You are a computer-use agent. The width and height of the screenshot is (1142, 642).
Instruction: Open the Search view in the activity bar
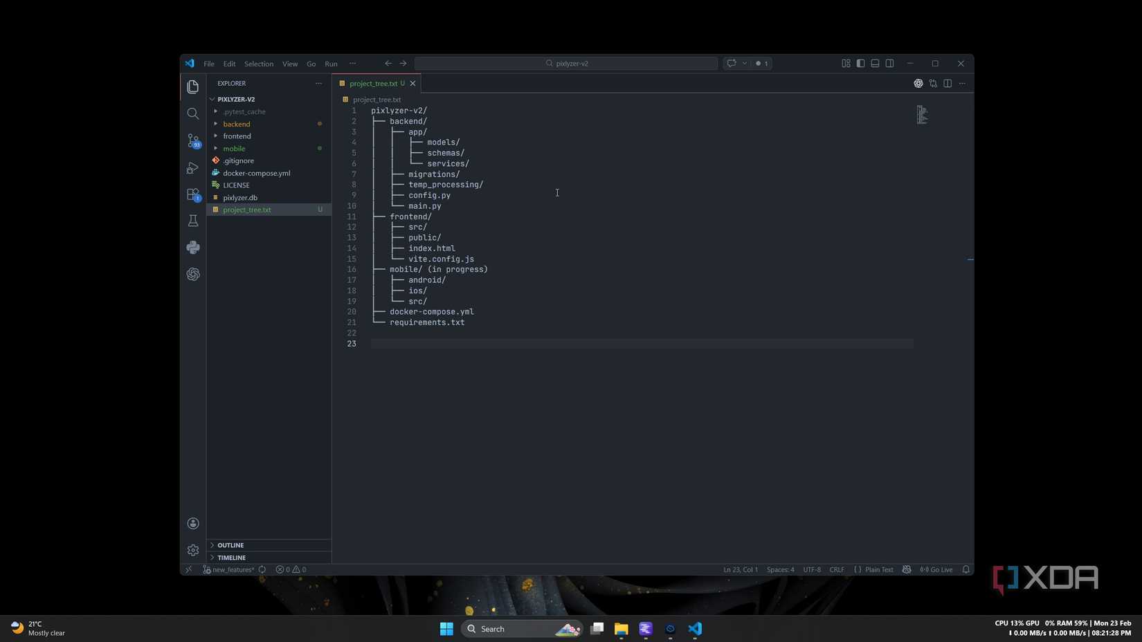[x=192, y=113]
